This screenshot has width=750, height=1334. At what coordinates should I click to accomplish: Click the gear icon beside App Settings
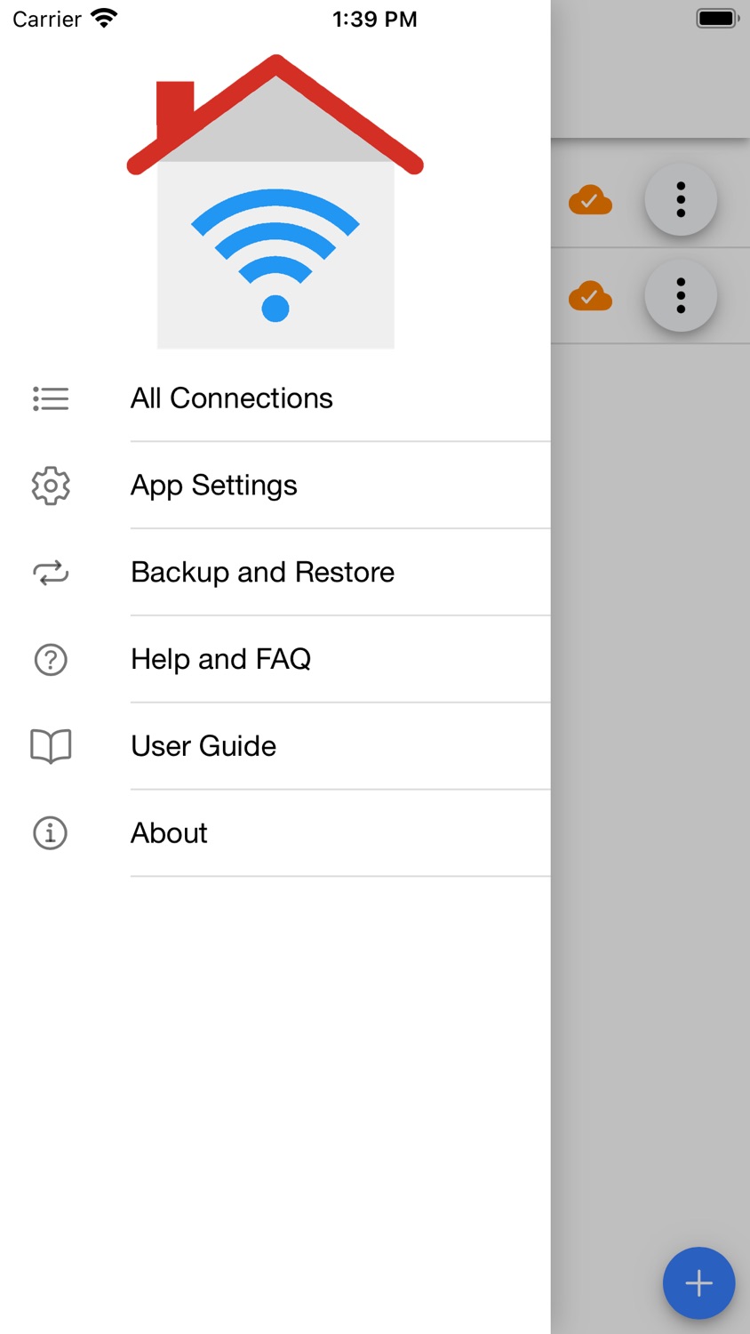coord(51,486)
